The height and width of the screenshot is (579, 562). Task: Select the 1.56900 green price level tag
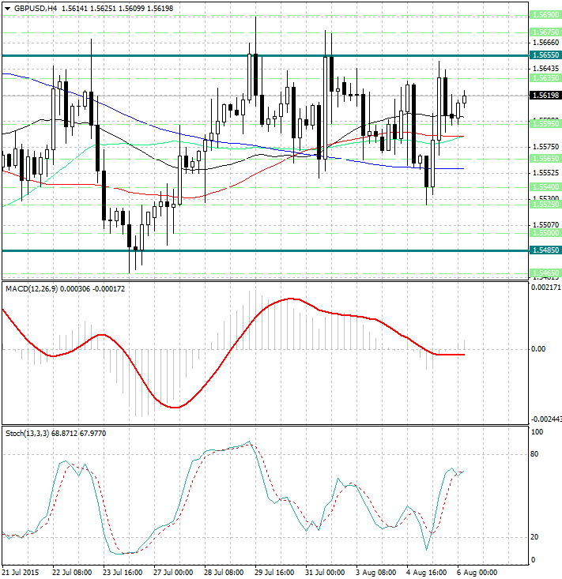pyautogui.click(x=545, y=15)
